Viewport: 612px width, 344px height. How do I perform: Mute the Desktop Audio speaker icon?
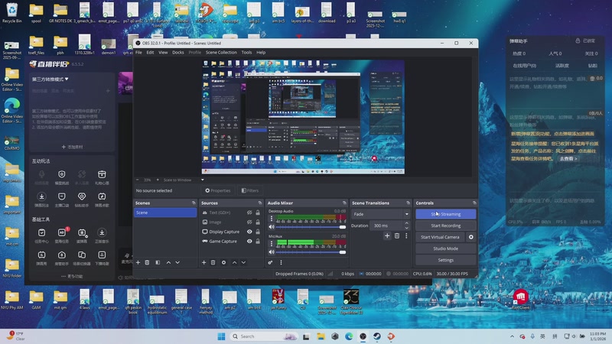pos(272,227)
